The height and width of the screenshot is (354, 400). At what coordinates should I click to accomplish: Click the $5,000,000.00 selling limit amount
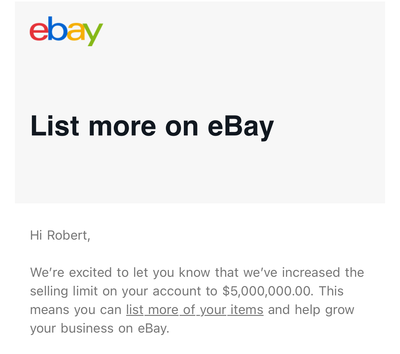(x=266, y=291)
